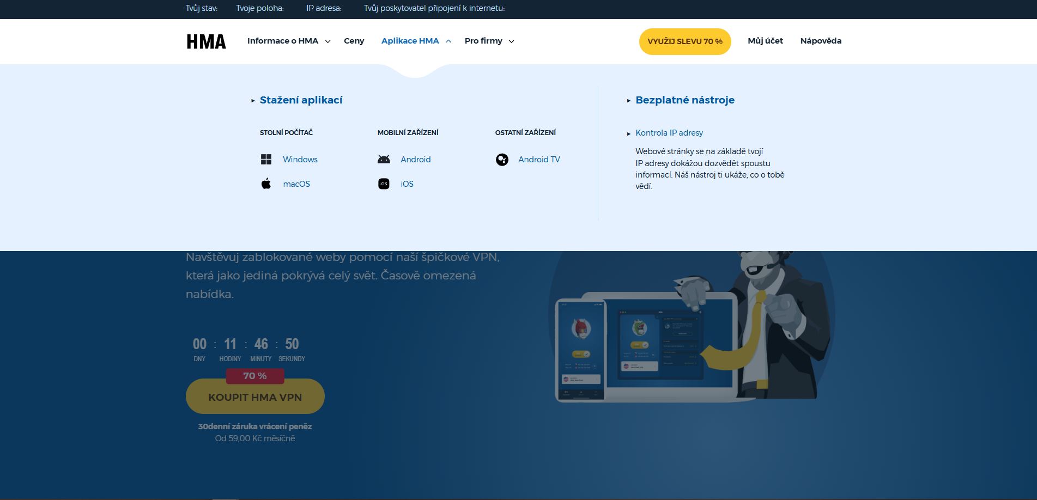This screenshot has width=1037, height=500.
Task: Click the IP adresa label
Action: 324,8
